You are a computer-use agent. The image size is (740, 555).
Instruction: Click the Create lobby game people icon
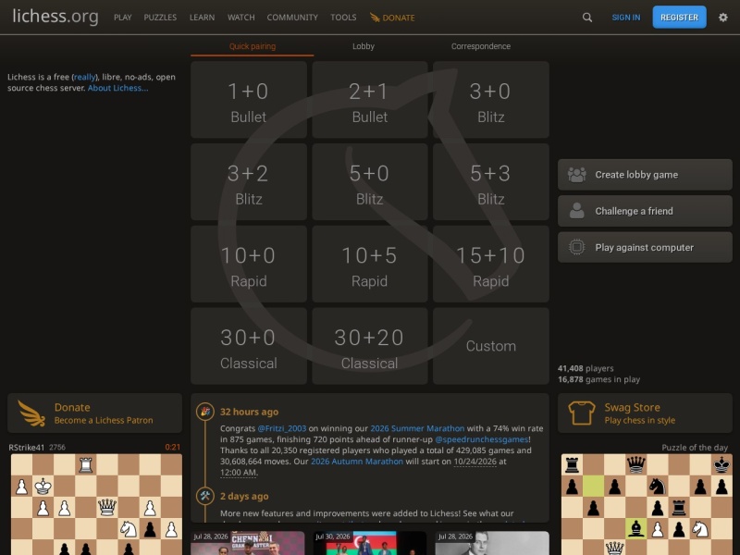click(576, 175)
